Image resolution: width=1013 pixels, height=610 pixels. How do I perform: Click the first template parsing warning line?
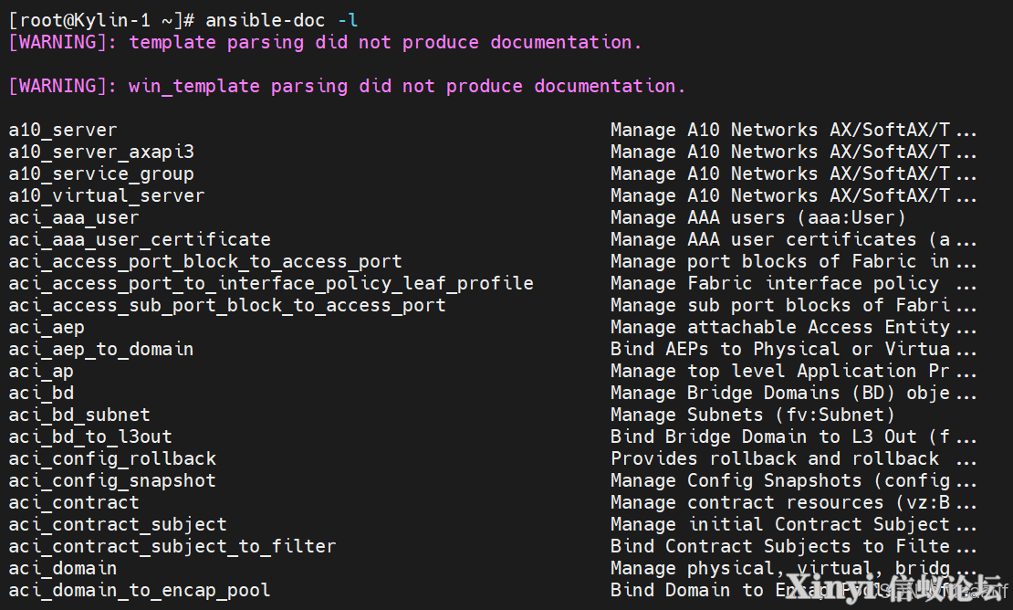point(325,42)
